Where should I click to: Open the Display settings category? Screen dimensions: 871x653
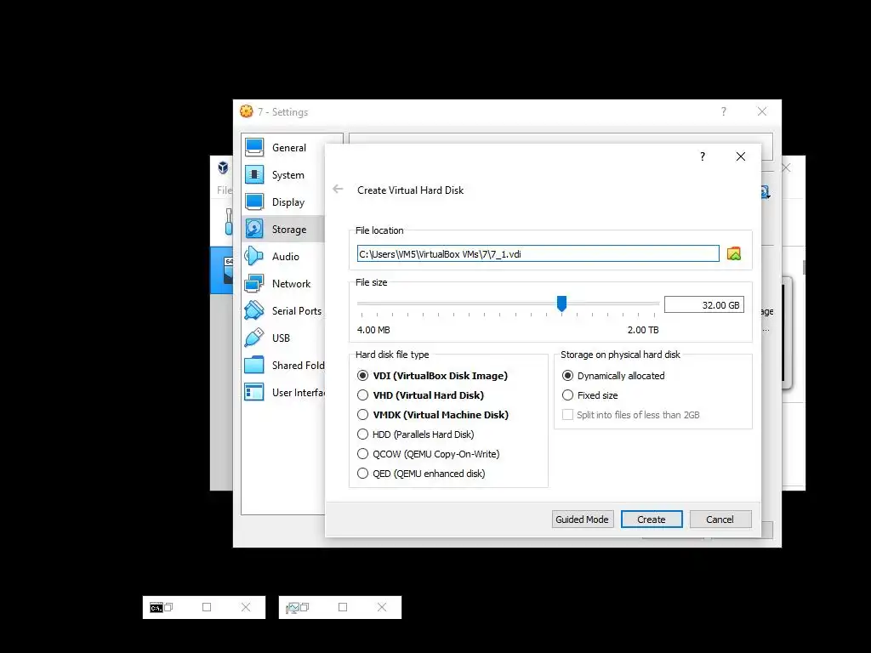[288, 202]
